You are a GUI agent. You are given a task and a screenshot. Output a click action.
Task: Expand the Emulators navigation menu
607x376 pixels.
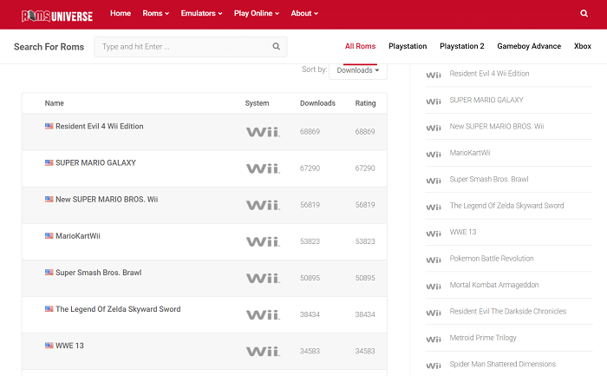201,13
